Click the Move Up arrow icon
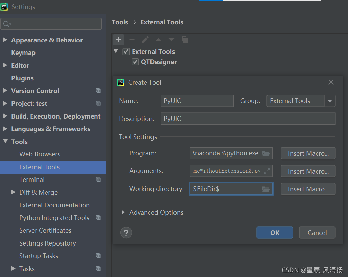This screenshot has height=277, width=348. coord(158,40)
